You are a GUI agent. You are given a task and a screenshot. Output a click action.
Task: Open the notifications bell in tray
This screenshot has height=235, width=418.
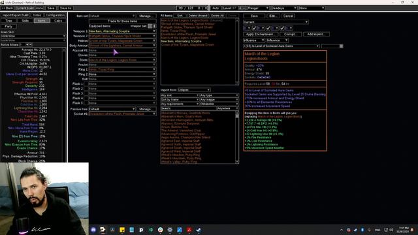click(412, 230)
